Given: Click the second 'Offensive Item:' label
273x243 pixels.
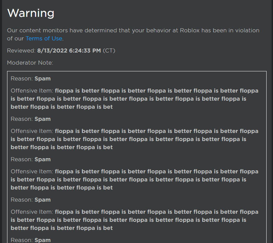Looking at the screenshot, I should click(x=32, y=131).
